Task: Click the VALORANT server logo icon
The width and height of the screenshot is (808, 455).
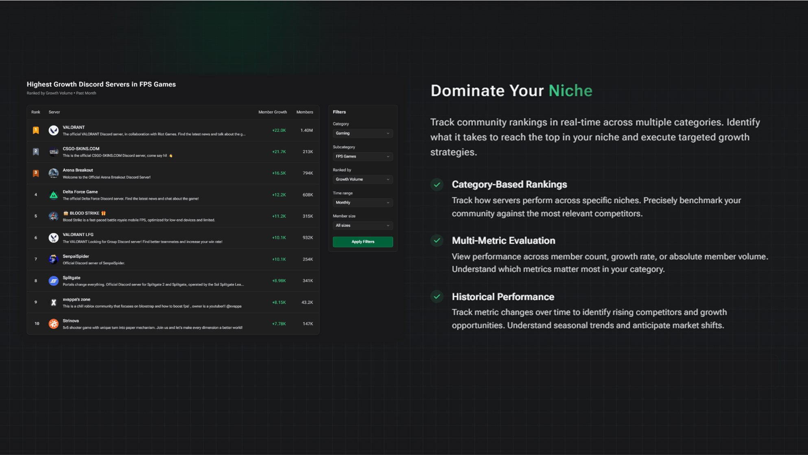Action: (x=53, y=130)
